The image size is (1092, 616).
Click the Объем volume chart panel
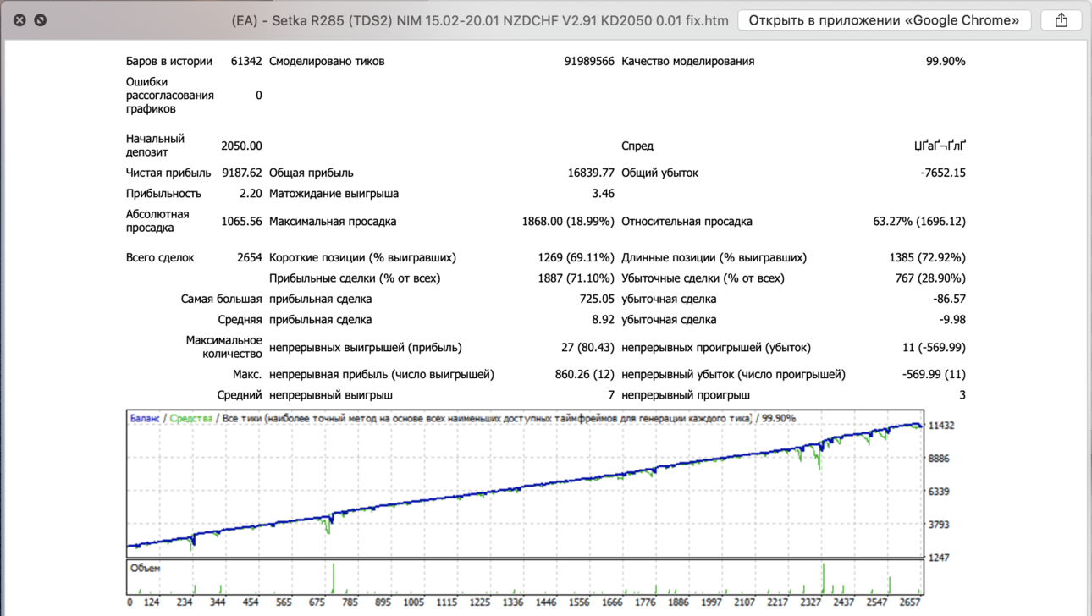[525, 577]
